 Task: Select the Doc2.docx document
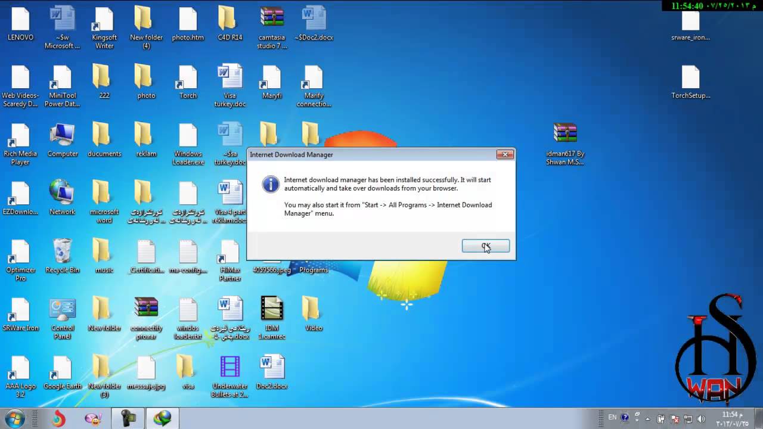(x=272, y=373)
